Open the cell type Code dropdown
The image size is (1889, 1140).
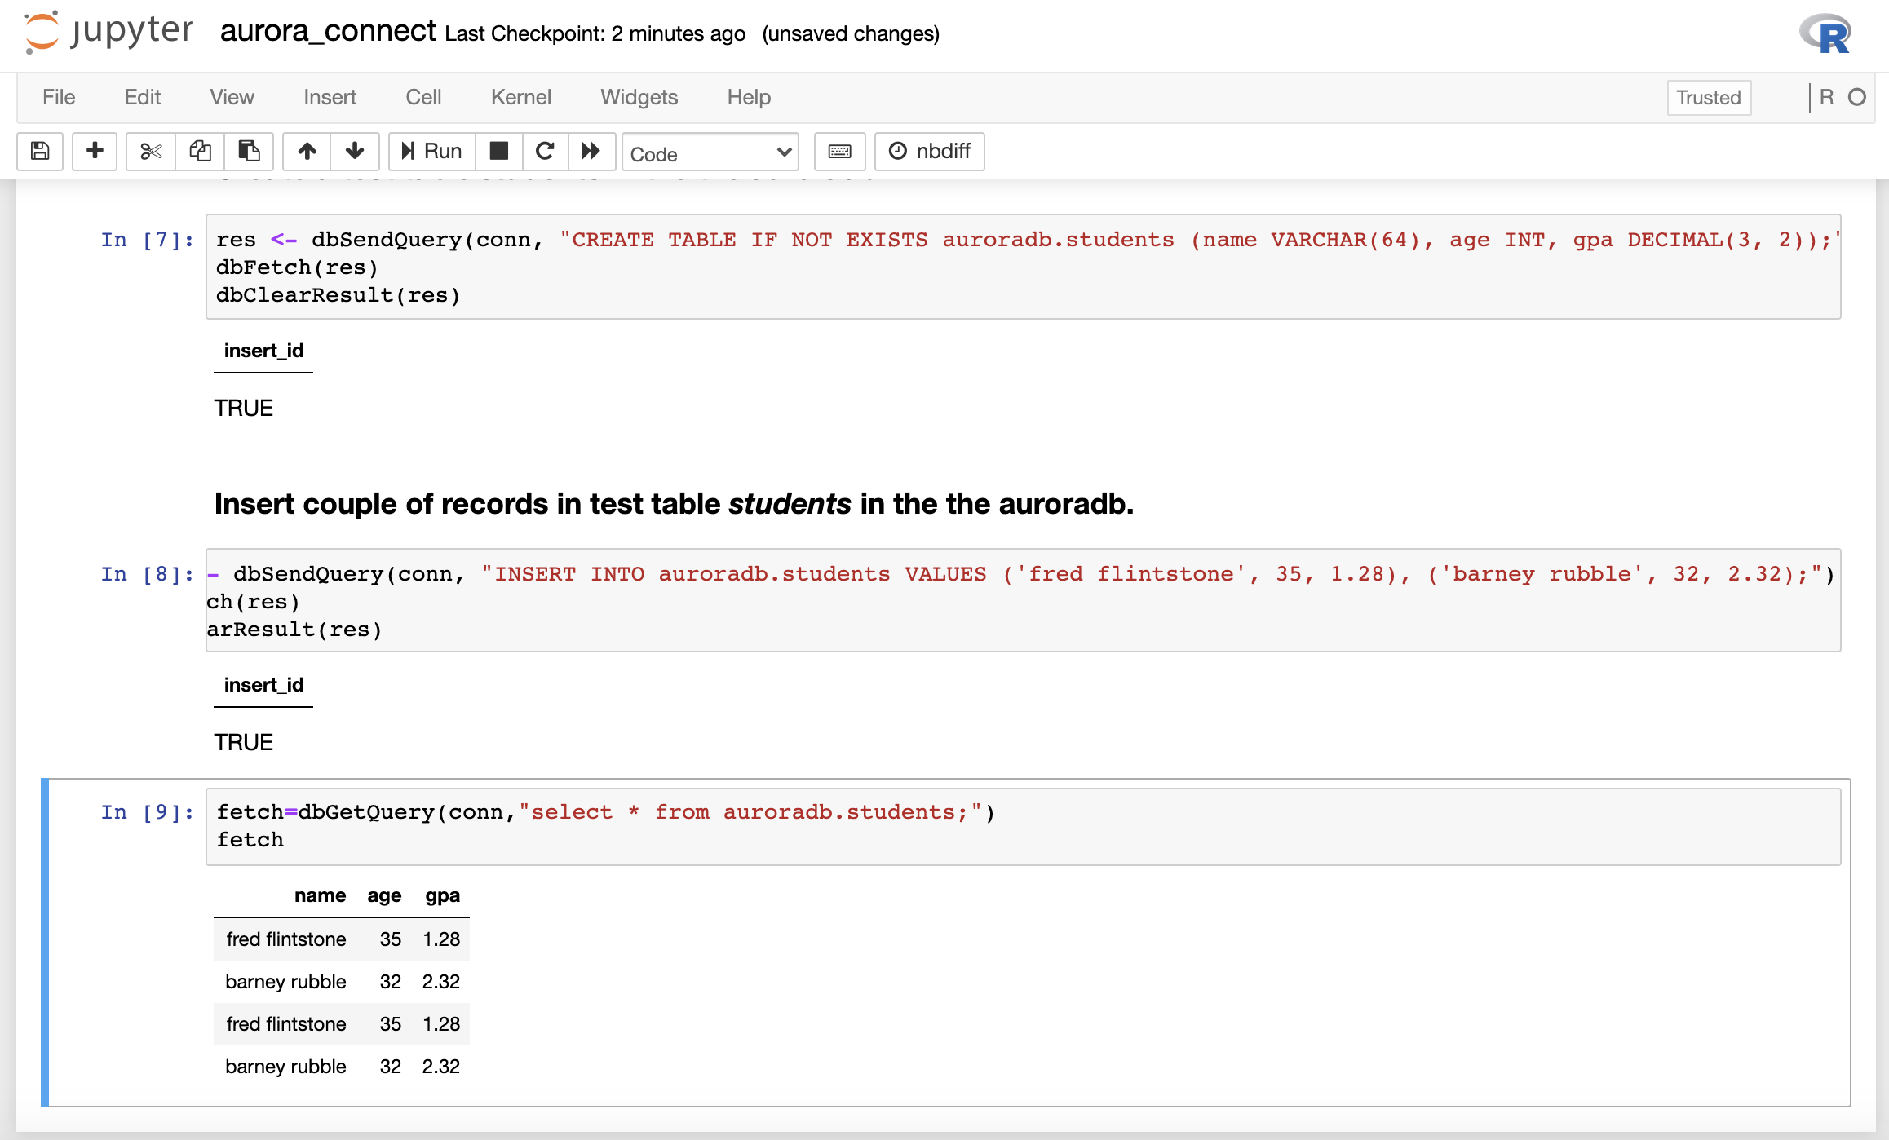point(710,152)
